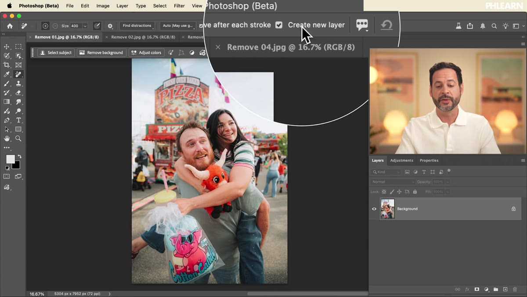The image size is (527, 297).
Task: Toggle lock all padlock icon
Action: 415,192
